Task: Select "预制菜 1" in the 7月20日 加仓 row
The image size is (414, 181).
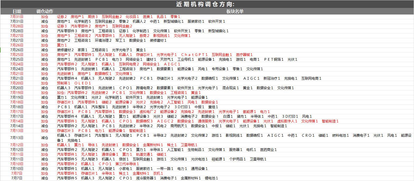Action: 64,83
